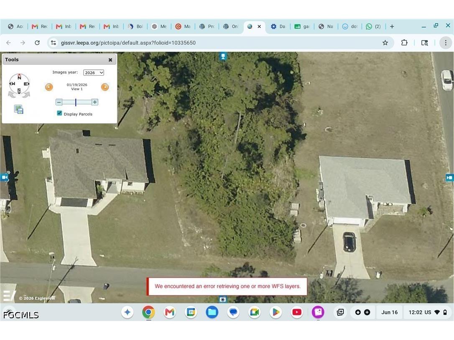Switch to the 'Ma' tab
454x340 pixels.
[183, 26]
